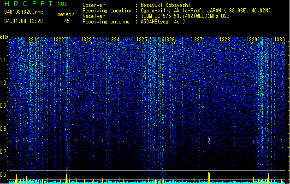This screenshot has height=184, width=290.
Task: Click the meteor count value 45
Action: pyautogui.click(x=67, y=21)
